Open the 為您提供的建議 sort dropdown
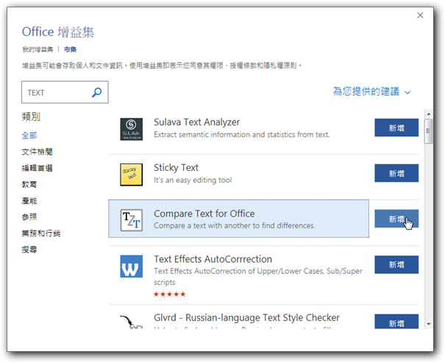 (371, 92)
